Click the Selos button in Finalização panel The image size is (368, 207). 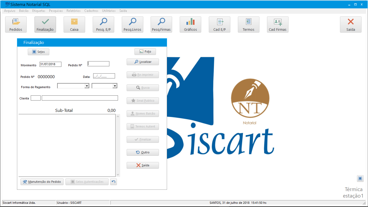click(x=39, y=52)
